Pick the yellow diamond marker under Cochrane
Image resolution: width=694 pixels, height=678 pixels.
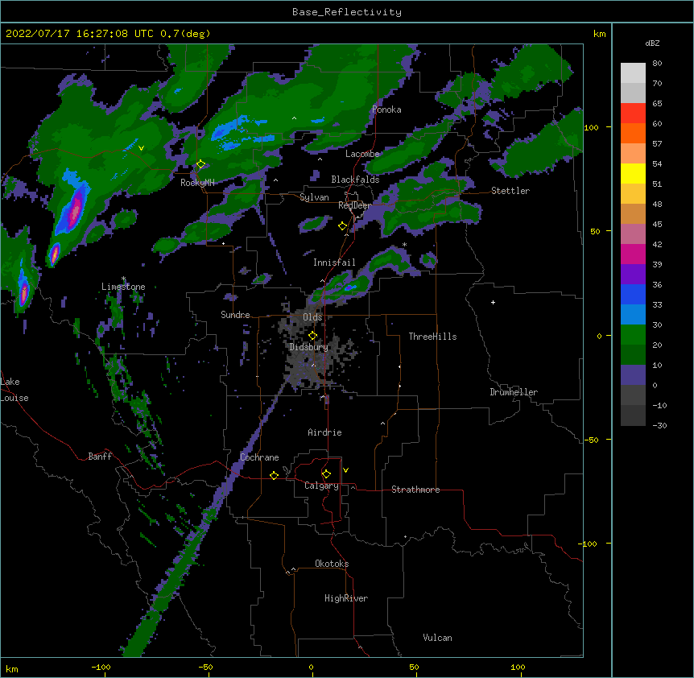pos(274,475)
